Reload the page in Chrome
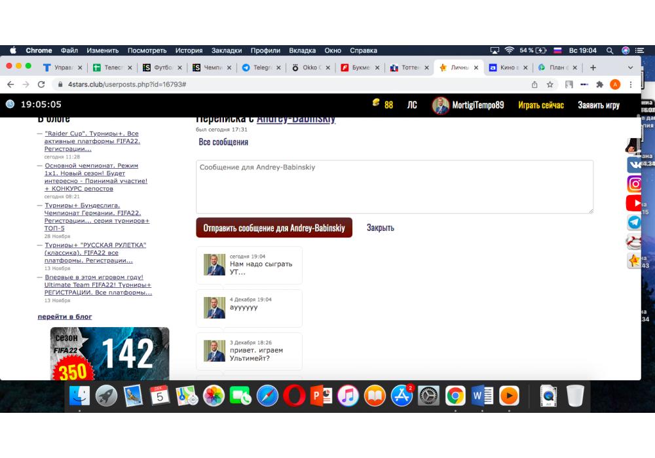The image size is (655, 458). click(x=41, y=84)
